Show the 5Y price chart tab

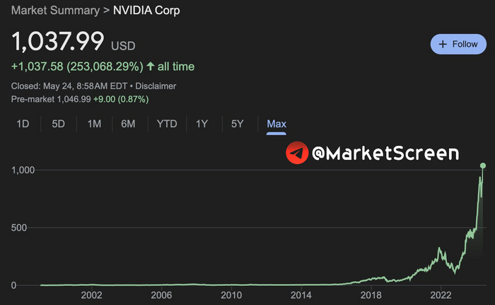[x=237, y=124]
